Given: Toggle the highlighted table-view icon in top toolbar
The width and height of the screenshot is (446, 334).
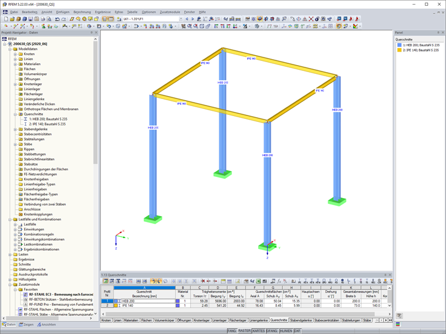Looking at the screenshot, I should (x=104, y=19).
